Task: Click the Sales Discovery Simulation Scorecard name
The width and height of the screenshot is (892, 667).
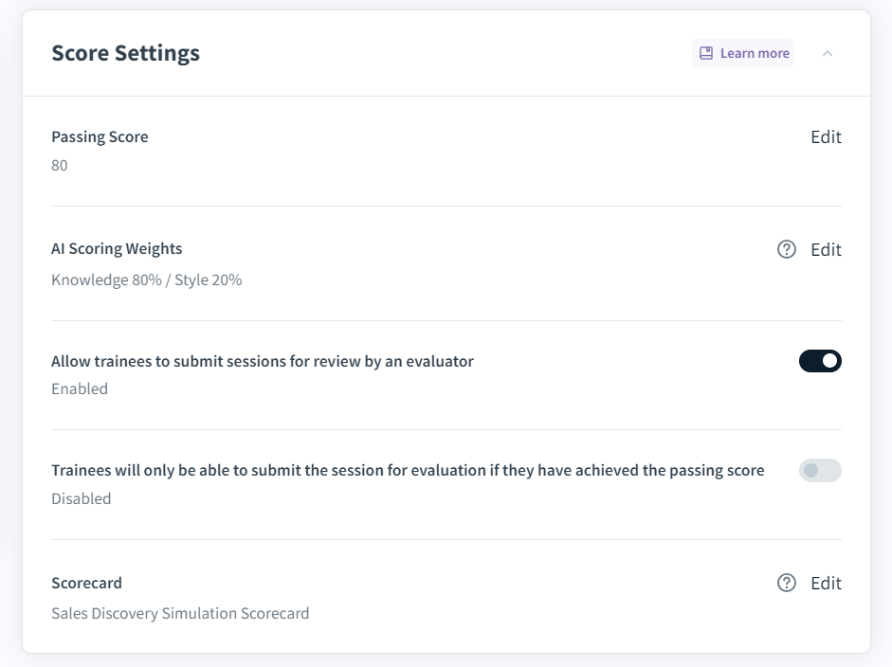Action: click(x=180, y=614)
